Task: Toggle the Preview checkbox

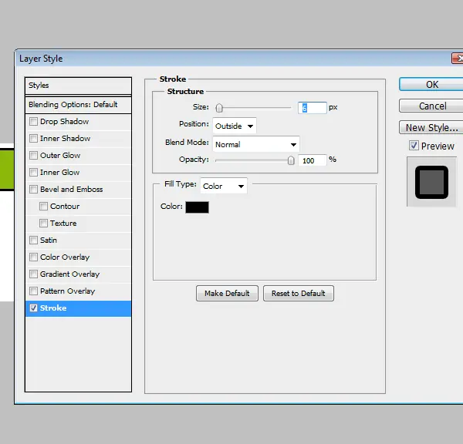Action: pos(414,146)
